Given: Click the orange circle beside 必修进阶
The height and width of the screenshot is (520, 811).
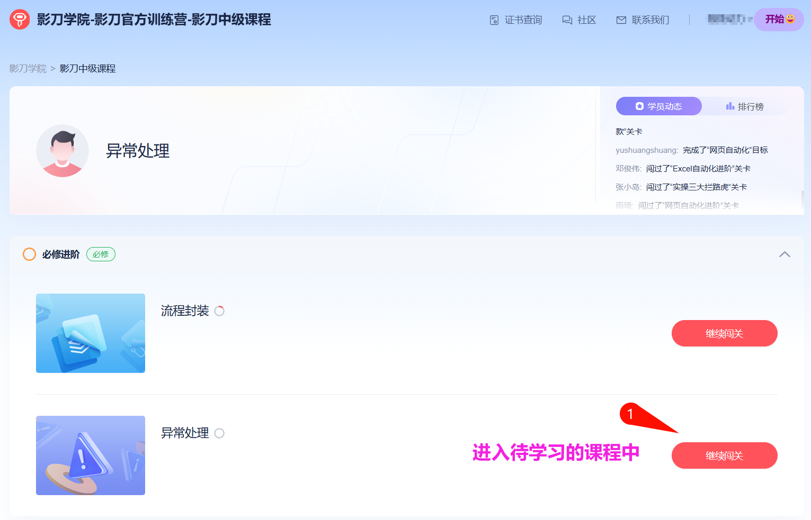Looking at the screenshot, I should click(x=30, y=254).
